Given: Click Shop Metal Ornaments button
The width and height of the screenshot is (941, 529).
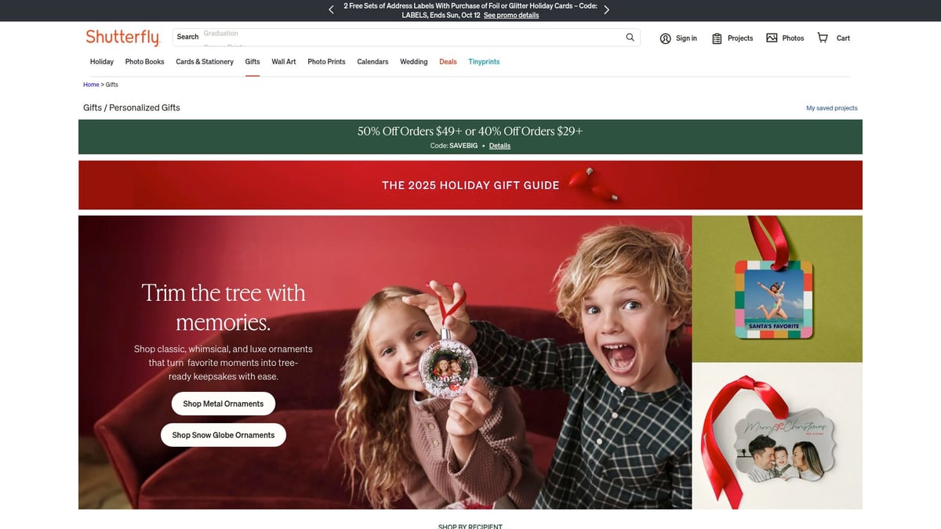Looking at the screenshot, I should point(223,404).
